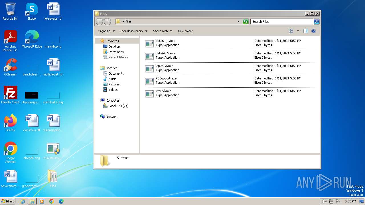Open Acrobat Reader DC shortcut
The width and height of the screenshot is (365, 205).
point(10,41)
